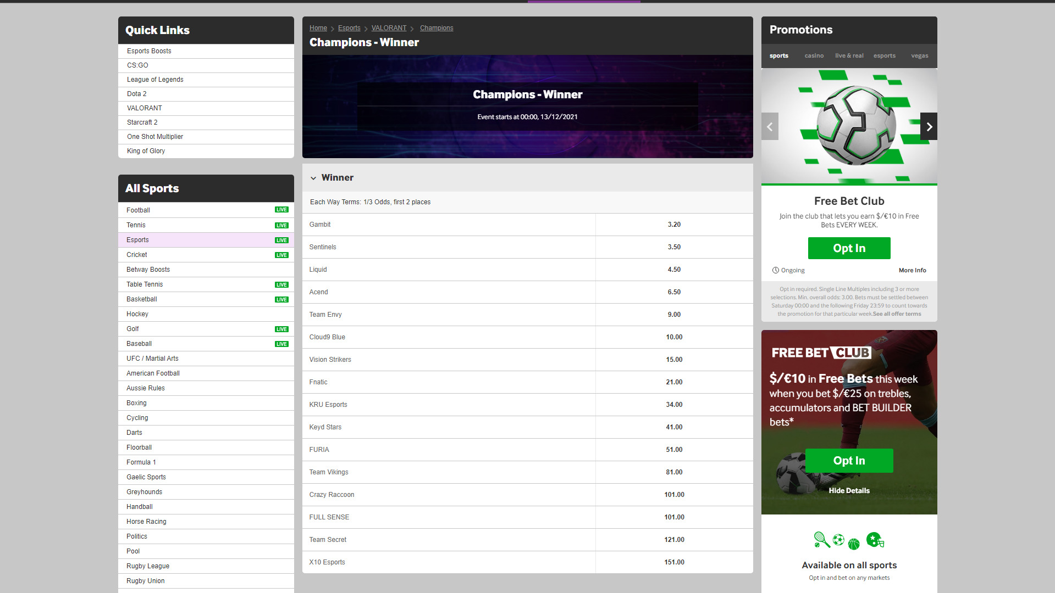Click the next promotion carousel arrow
This screenshot has width=1055, height=593.
coord(929,127)
